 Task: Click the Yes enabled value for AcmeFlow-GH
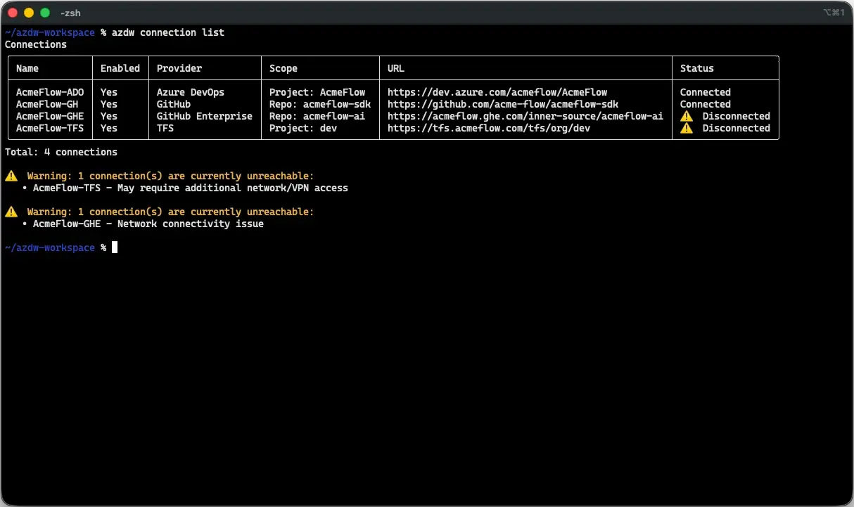click(x=109, y=104)
